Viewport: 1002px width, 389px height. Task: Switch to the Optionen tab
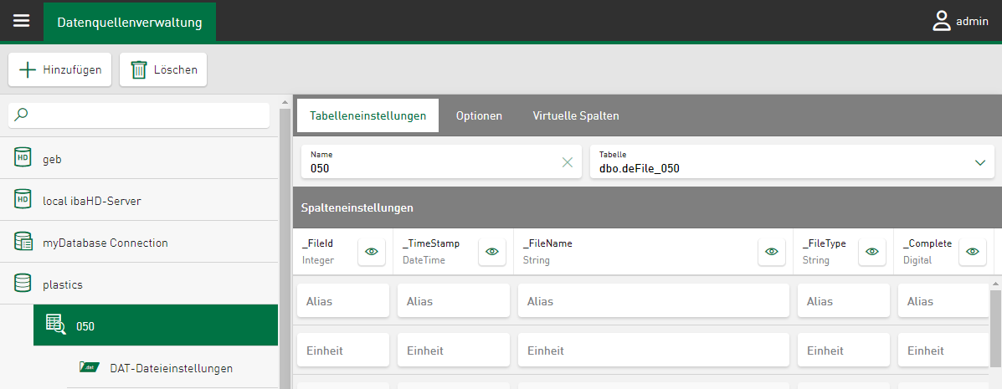tap(479, 115)
